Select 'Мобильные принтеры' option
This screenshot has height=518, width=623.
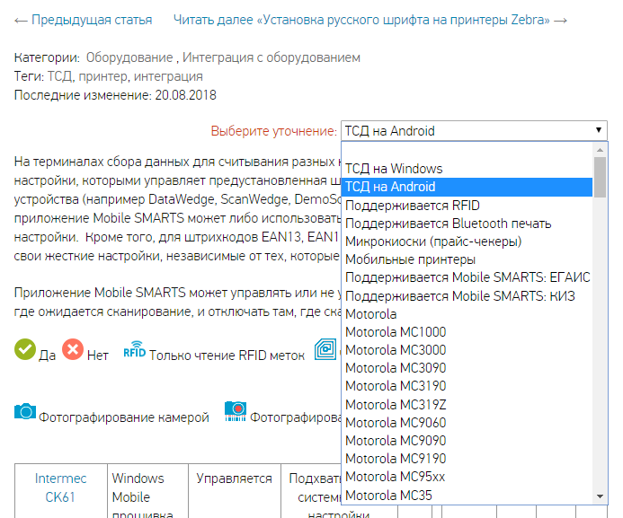[467, 259]
